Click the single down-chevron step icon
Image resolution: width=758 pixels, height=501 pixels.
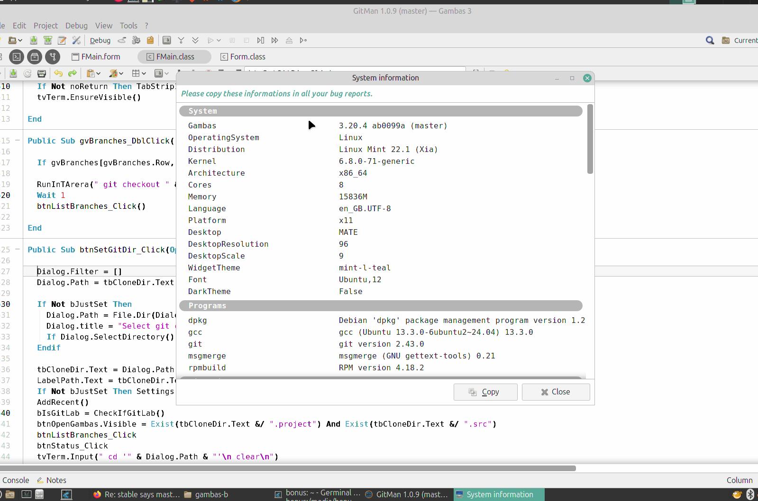pos(181,40)
